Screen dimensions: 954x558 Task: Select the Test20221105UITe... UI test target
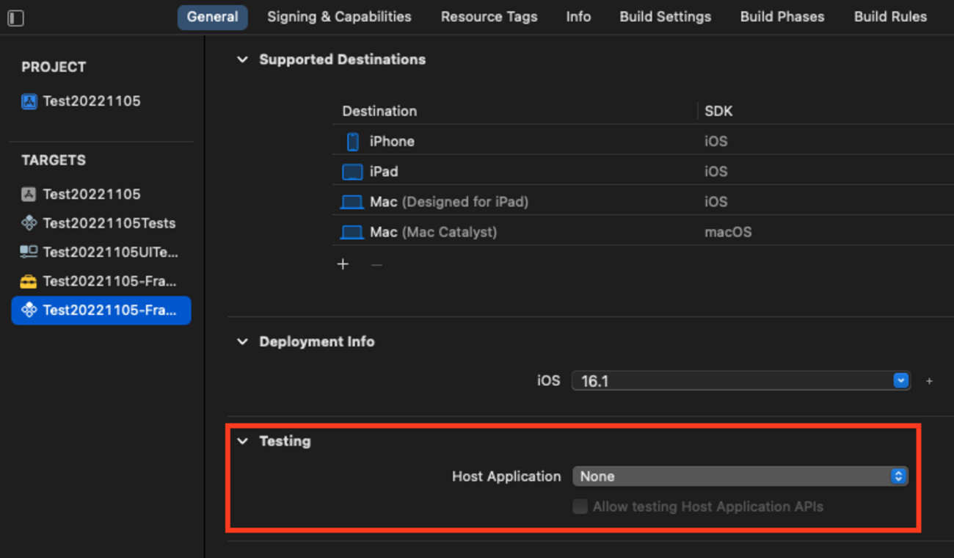click(x=110, y=252)
